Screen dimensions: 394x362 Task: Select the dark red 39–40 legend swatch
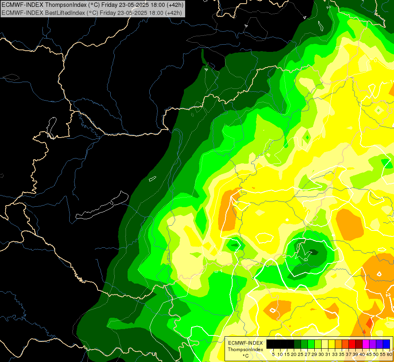359,344
